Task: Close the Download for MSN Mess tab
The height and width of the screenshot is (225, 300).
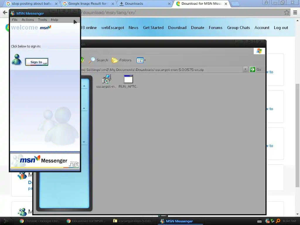Action: [226, 4]
